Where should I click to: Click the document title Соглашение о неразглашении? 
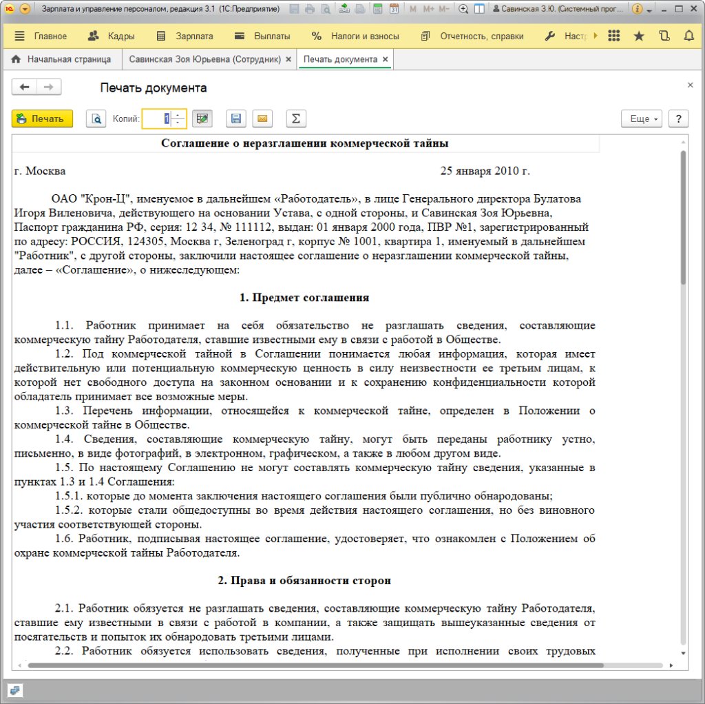point(305,143)
